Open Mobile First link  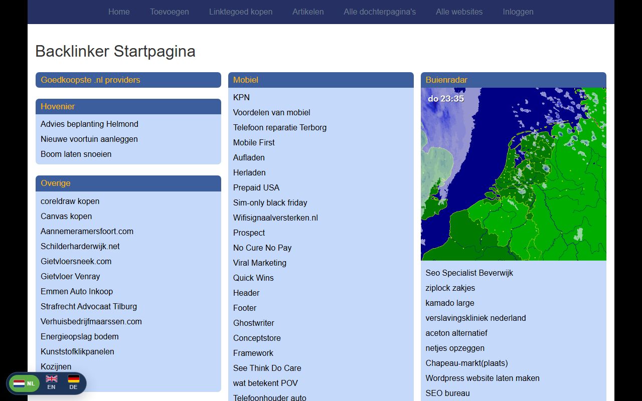pos(254,142)
